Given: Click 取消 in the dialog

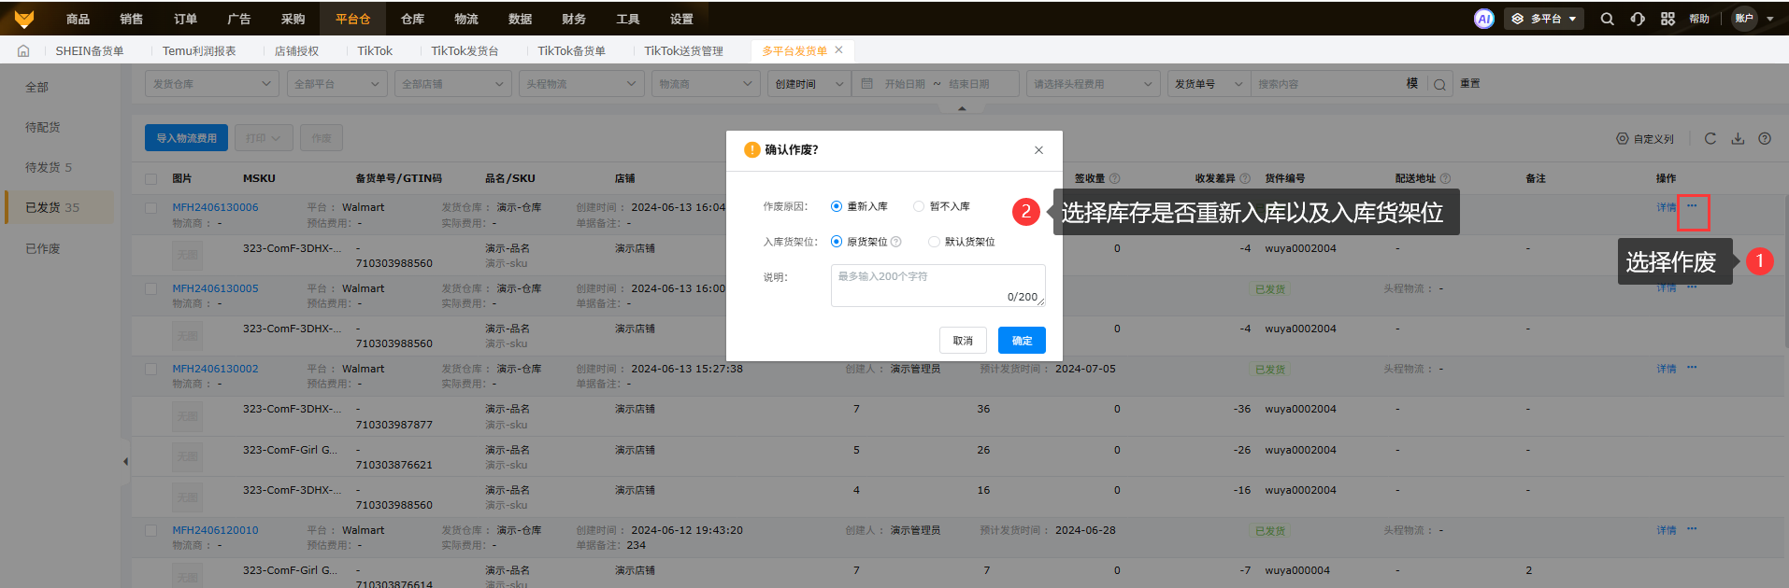Looking at the screenshot, I should coord(963,341).
